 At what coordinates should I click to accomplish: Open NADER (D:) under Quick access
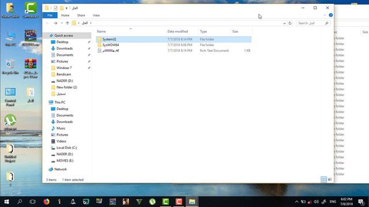click(65, 80)
